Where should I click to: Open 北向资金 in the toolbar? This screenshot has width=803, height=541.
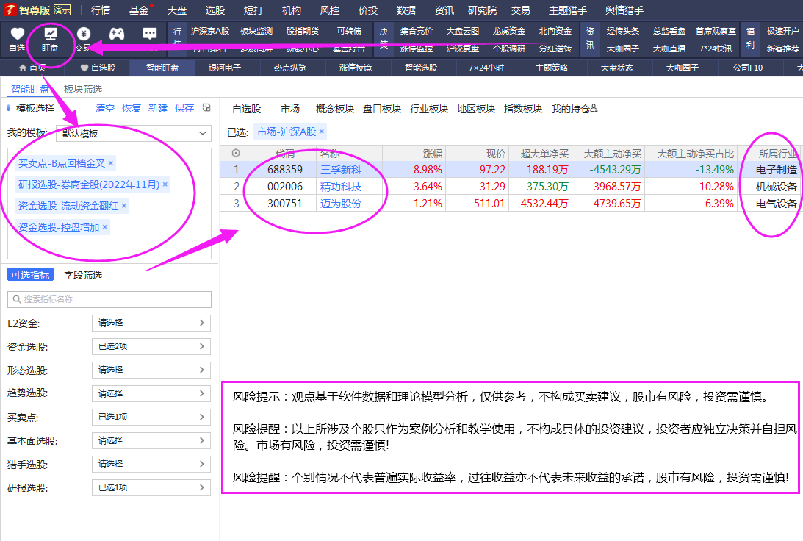point(555,32)
